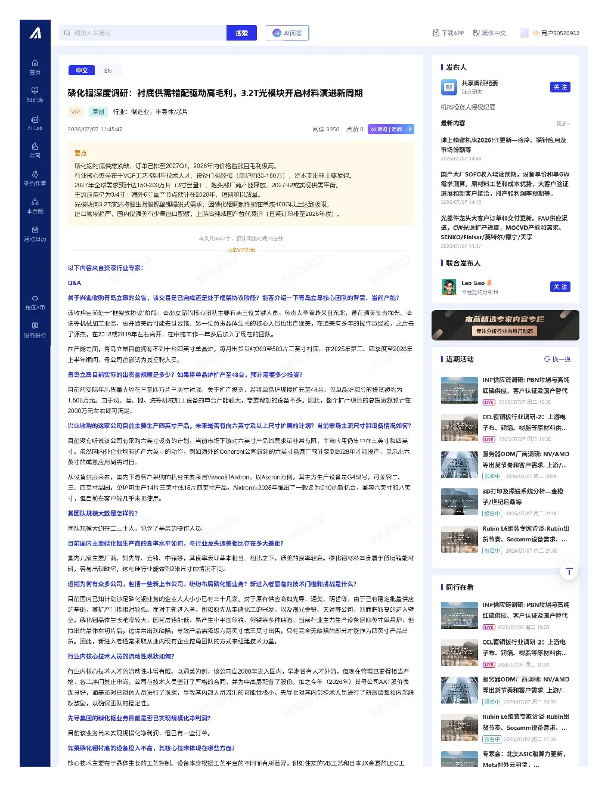Click the 共享调研纪要 publisher avatar icon
This screenshot has height=787, width=608.
point(449,88)
